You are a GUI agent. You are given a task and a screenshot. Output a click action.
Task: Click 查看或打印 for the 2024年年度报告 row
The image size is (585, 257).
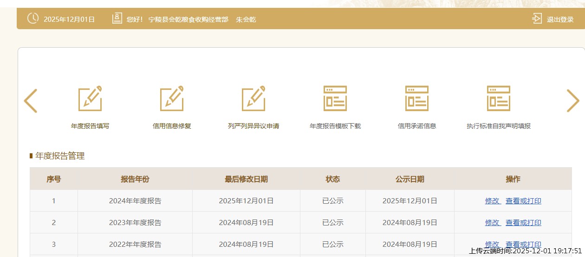[523, 201]
